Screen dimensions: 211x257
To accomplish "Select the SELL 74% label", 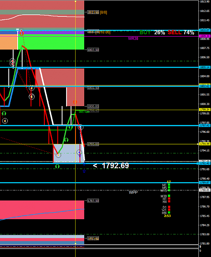I will point(181,32).
